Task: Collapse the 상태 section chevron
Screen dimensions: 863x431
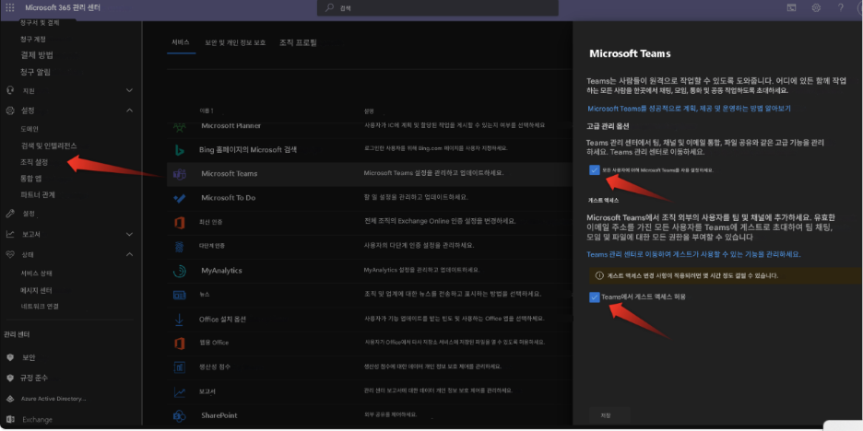Action: pyautogui.click(x=129, y=254)
